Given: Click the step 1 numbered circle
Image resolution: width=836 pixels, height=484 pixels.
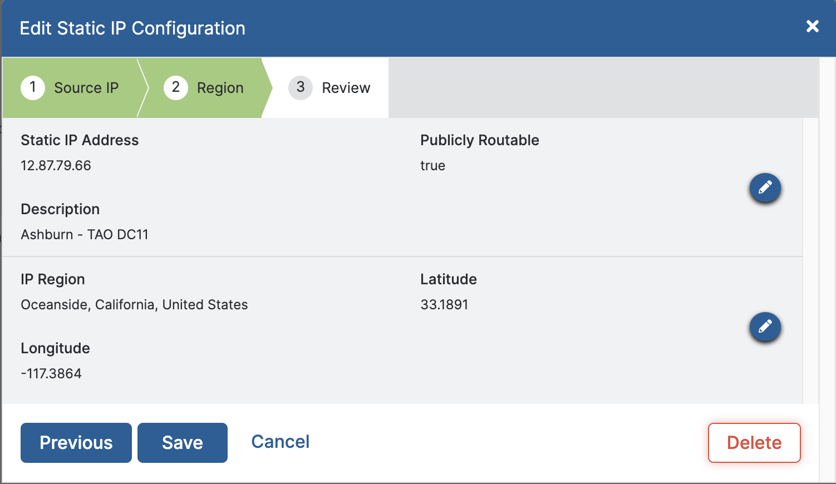Looking at the screenshot, I should [x=32, y=87].
